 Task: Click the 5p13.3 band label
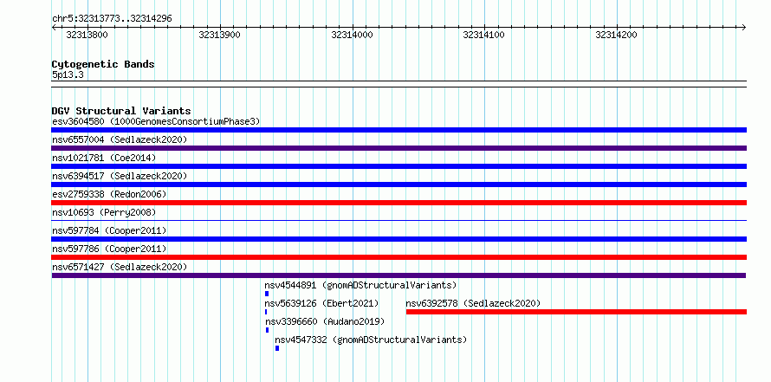pyautogui.click(x=68, y=75)
